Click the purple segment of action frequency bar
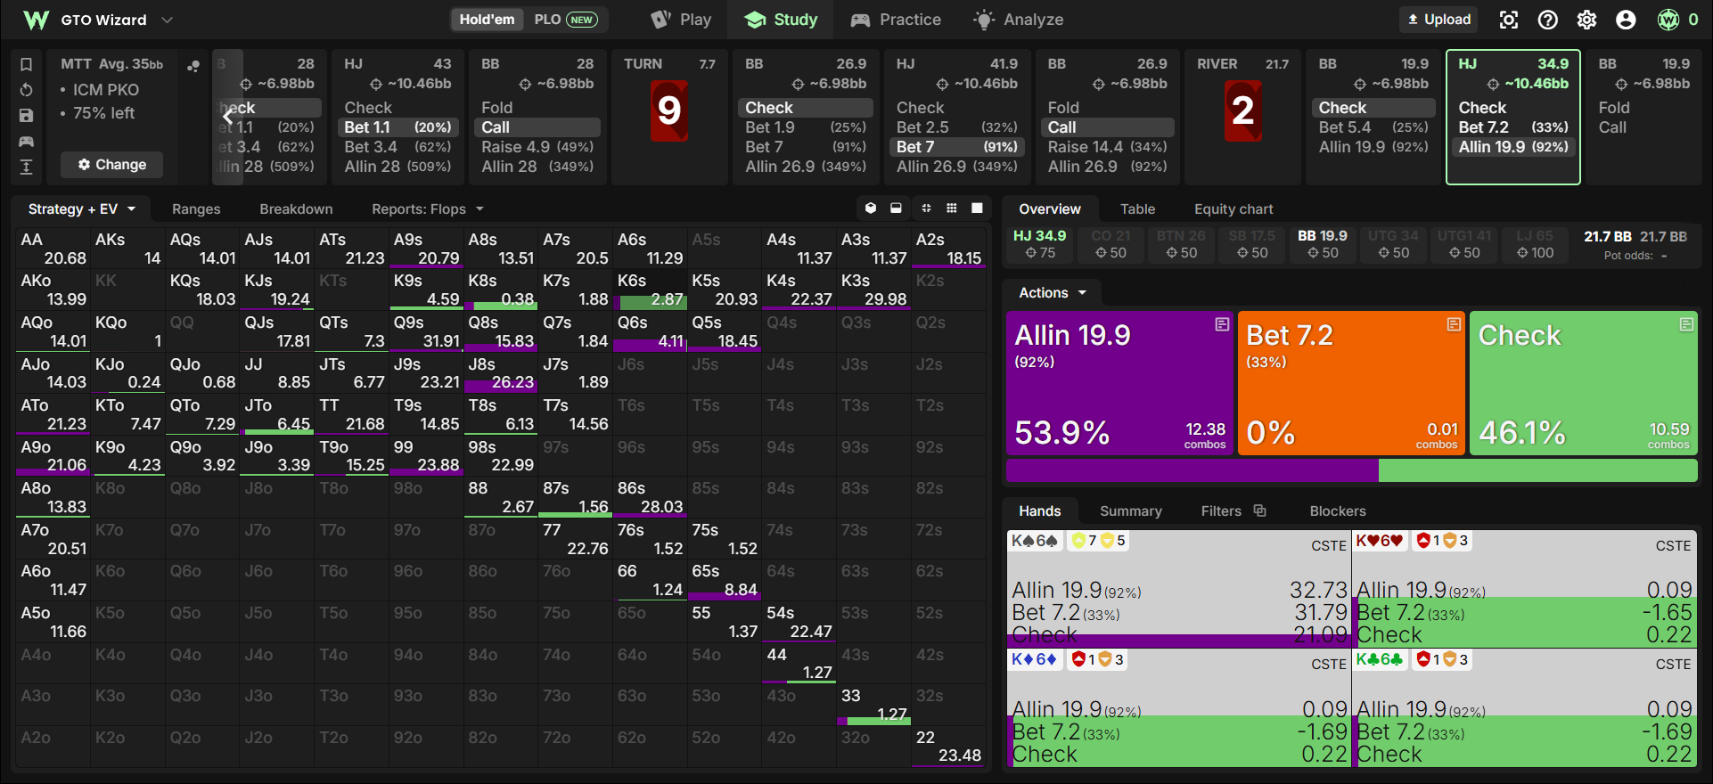The height and width of the screenshot is (784, 1713). coord(1193,470)
